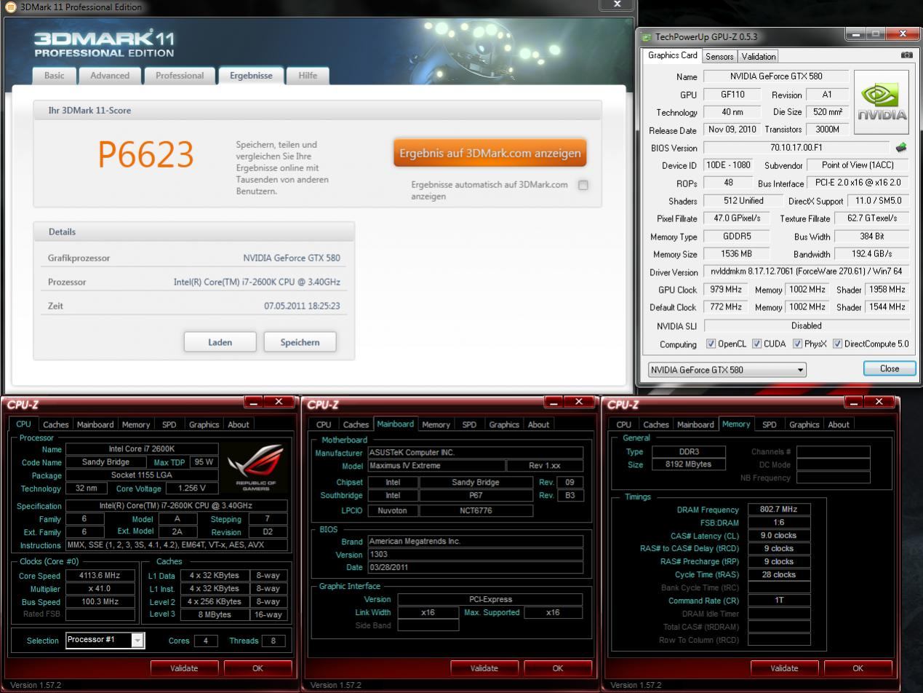Click the Model value Maximus IV Extreme
Viewport: 923px width, 693px height.
click(436, 466)
